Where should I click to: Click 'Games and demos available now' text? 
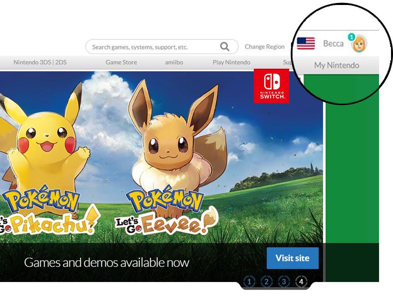tap(106, 263)
